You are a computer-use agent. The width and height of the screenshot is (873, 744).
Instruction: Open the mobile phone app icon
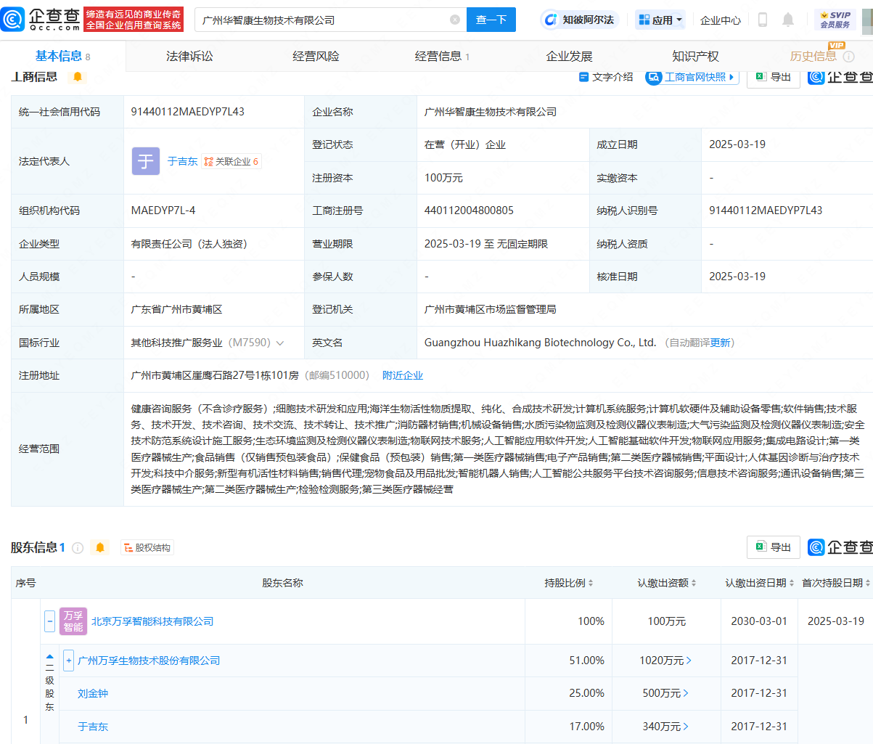click(x=763, y=20)
